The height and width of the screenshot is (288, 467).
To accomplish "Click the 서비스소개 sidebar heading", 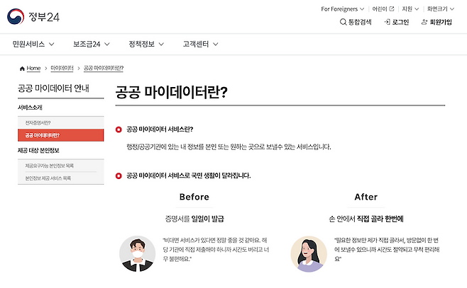I will (x=30, y=108).
